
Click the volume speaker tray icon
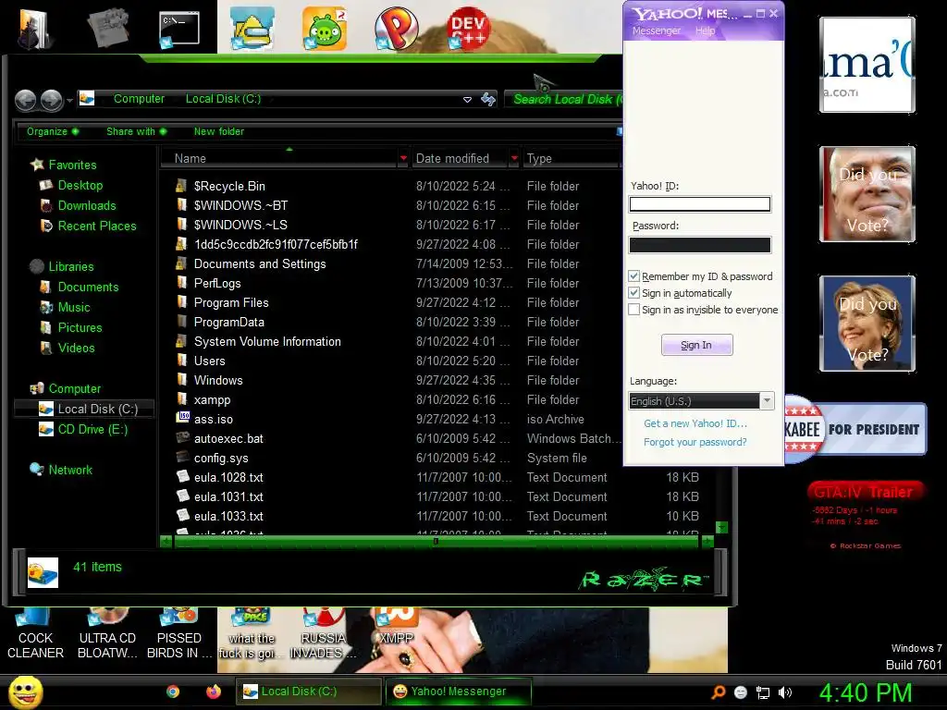tap(785, 693)
